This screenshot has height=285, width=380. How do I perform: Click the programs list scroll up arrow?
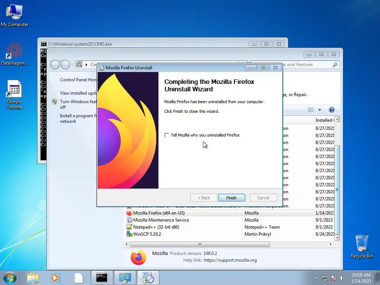pyautogui.click(x=337, y=119)
